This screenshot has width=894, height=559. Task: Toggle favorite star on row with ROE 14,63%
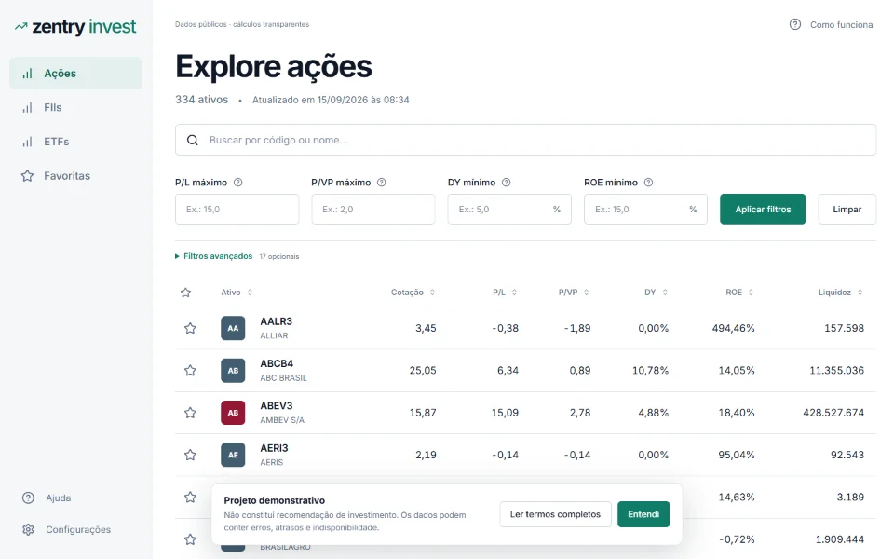click(x=190, y=497)
